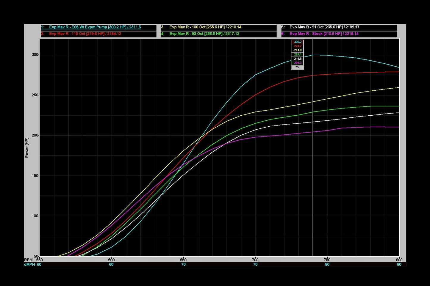
Task: Click the Power (HP) vertical axis label
Action: pos(27,148)
